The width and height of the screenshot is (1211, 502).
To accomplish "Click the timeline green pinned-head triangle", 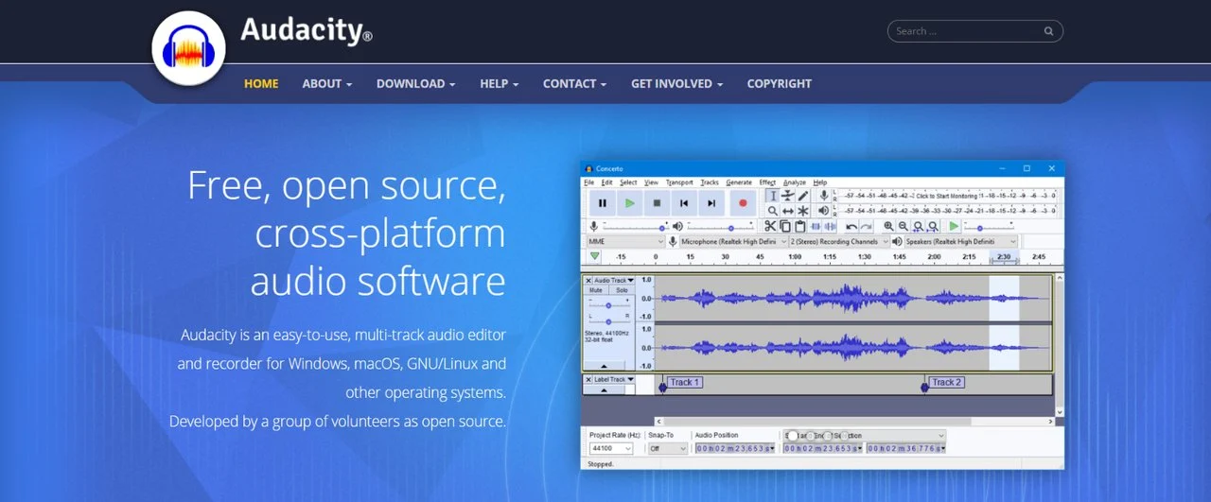I will coord(594,256).
